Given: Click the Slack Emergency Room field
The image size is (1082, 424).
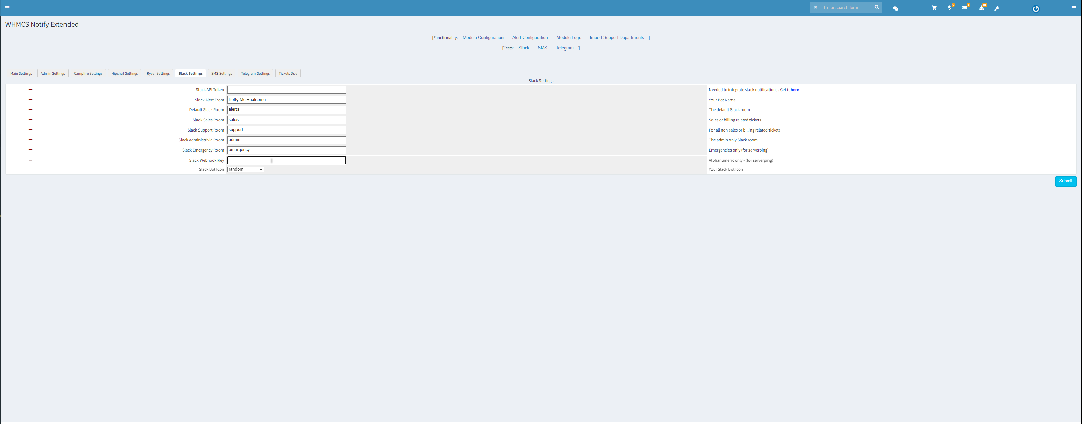Looking at the screenshot, I should tap(286, 150).
